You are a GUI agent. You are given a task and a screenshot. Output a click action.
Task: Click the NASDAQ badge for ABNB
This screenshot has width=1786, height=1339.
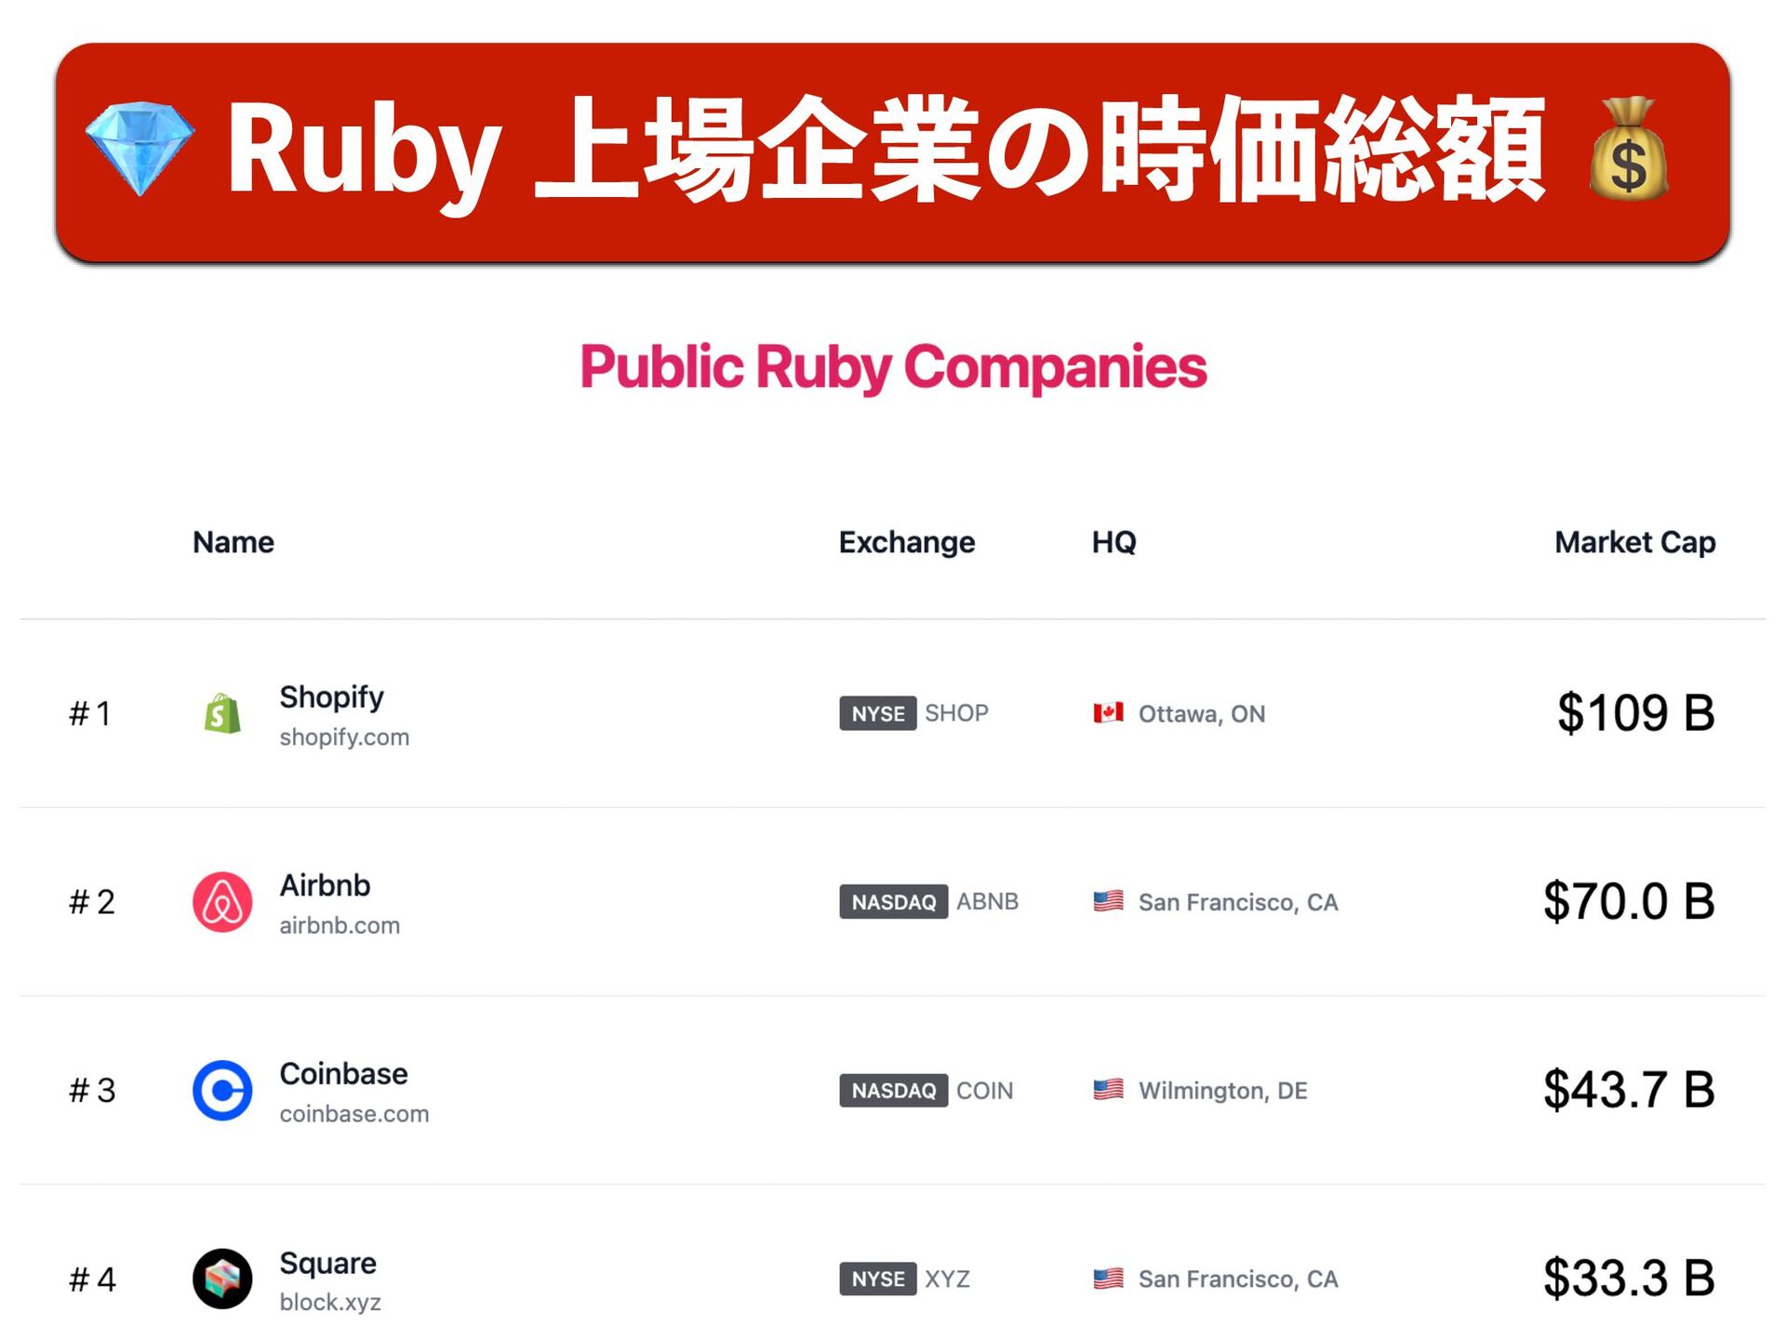[x=893, y=902]
